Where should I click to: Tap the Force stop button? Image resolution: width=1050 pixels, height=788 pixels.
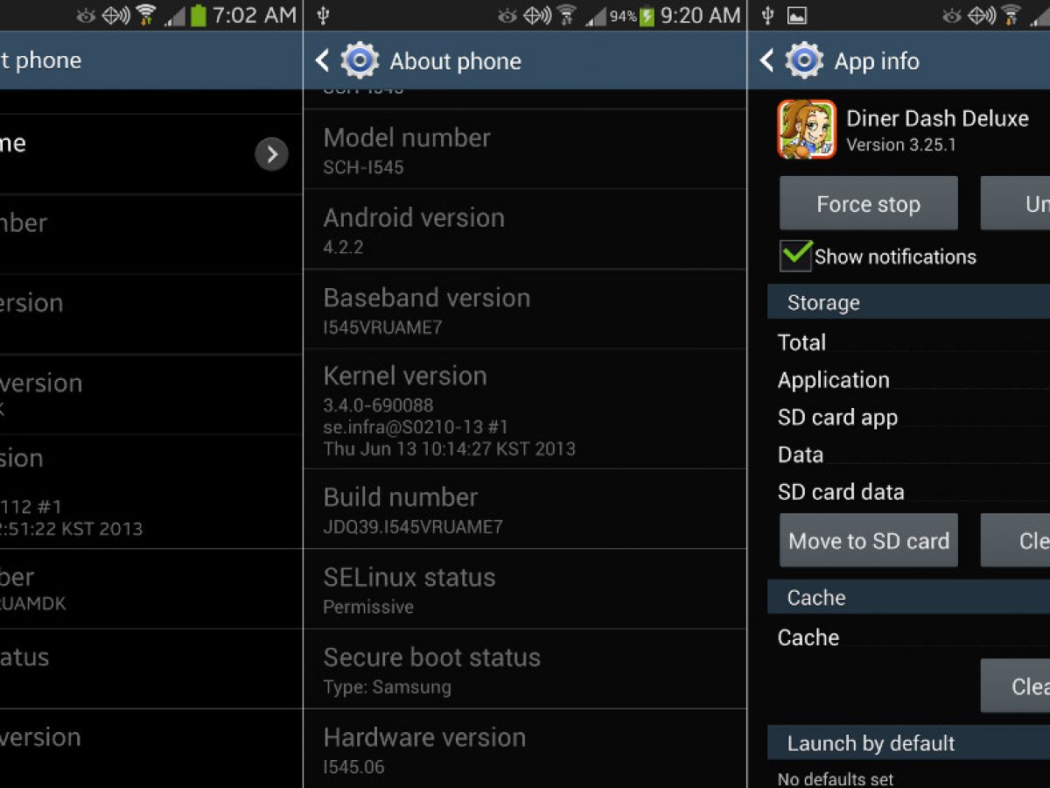click(869, 203)
